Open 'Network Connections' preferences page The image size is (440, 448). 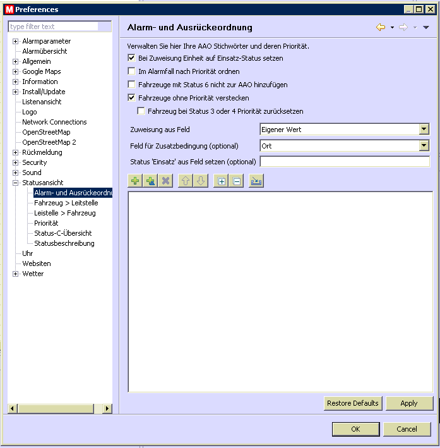click(x=54, y=122)
